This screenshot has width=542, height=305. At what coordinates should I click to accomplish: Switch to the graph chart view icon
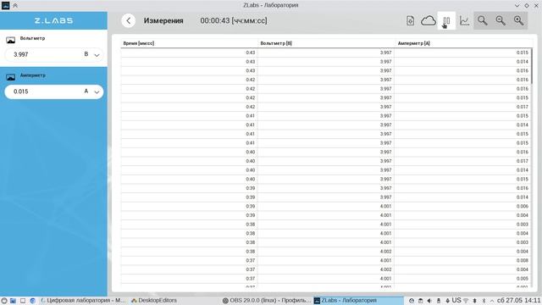(465, 20)
